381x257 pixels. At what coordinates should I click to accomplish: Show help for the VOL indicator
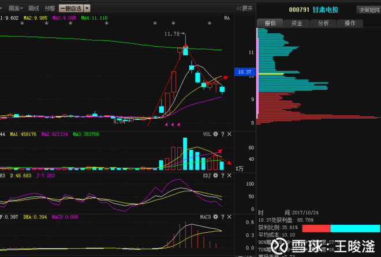click(223, 134)
